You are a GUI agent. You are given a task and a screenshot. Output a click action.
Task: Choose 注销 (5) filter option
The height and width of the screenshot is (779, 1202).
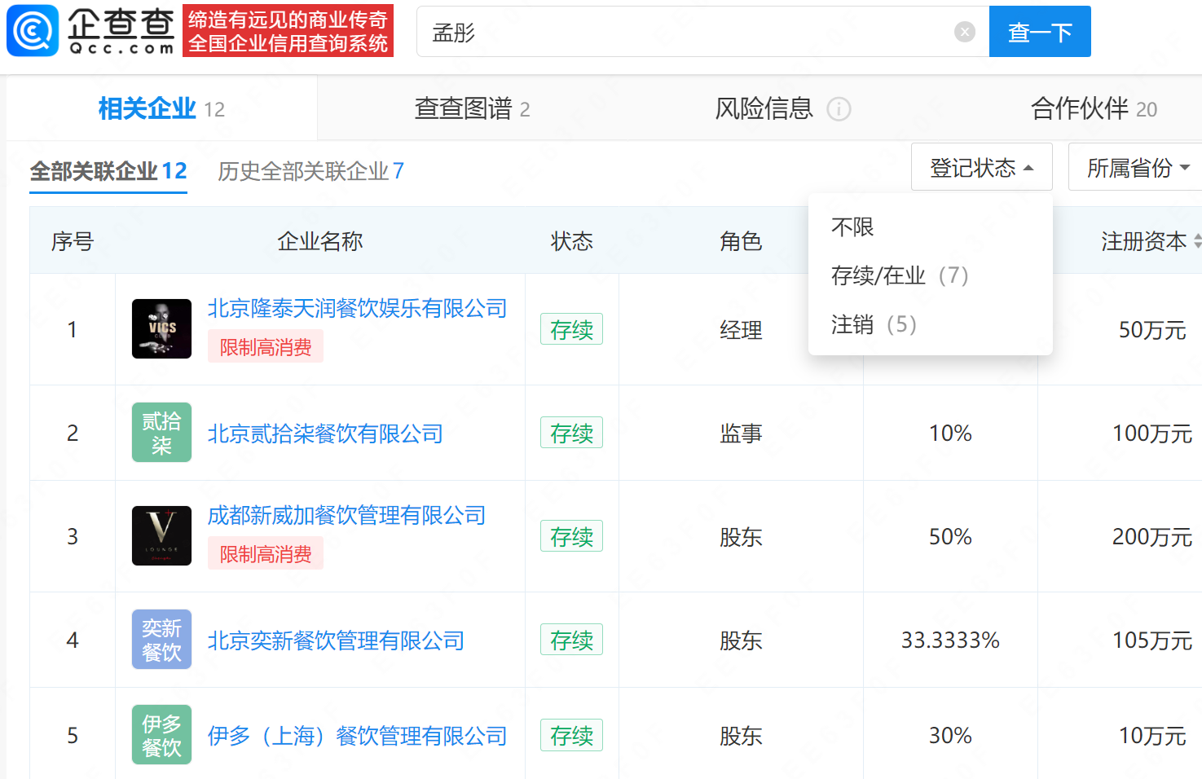874,324
